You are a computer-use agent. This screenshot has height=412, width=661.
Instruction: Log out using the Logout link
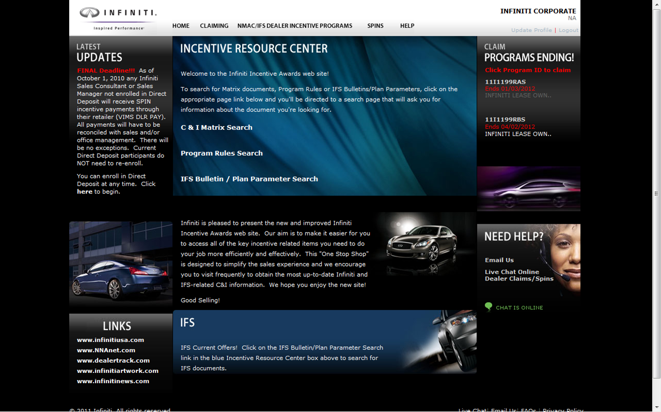tap(568, 30)
